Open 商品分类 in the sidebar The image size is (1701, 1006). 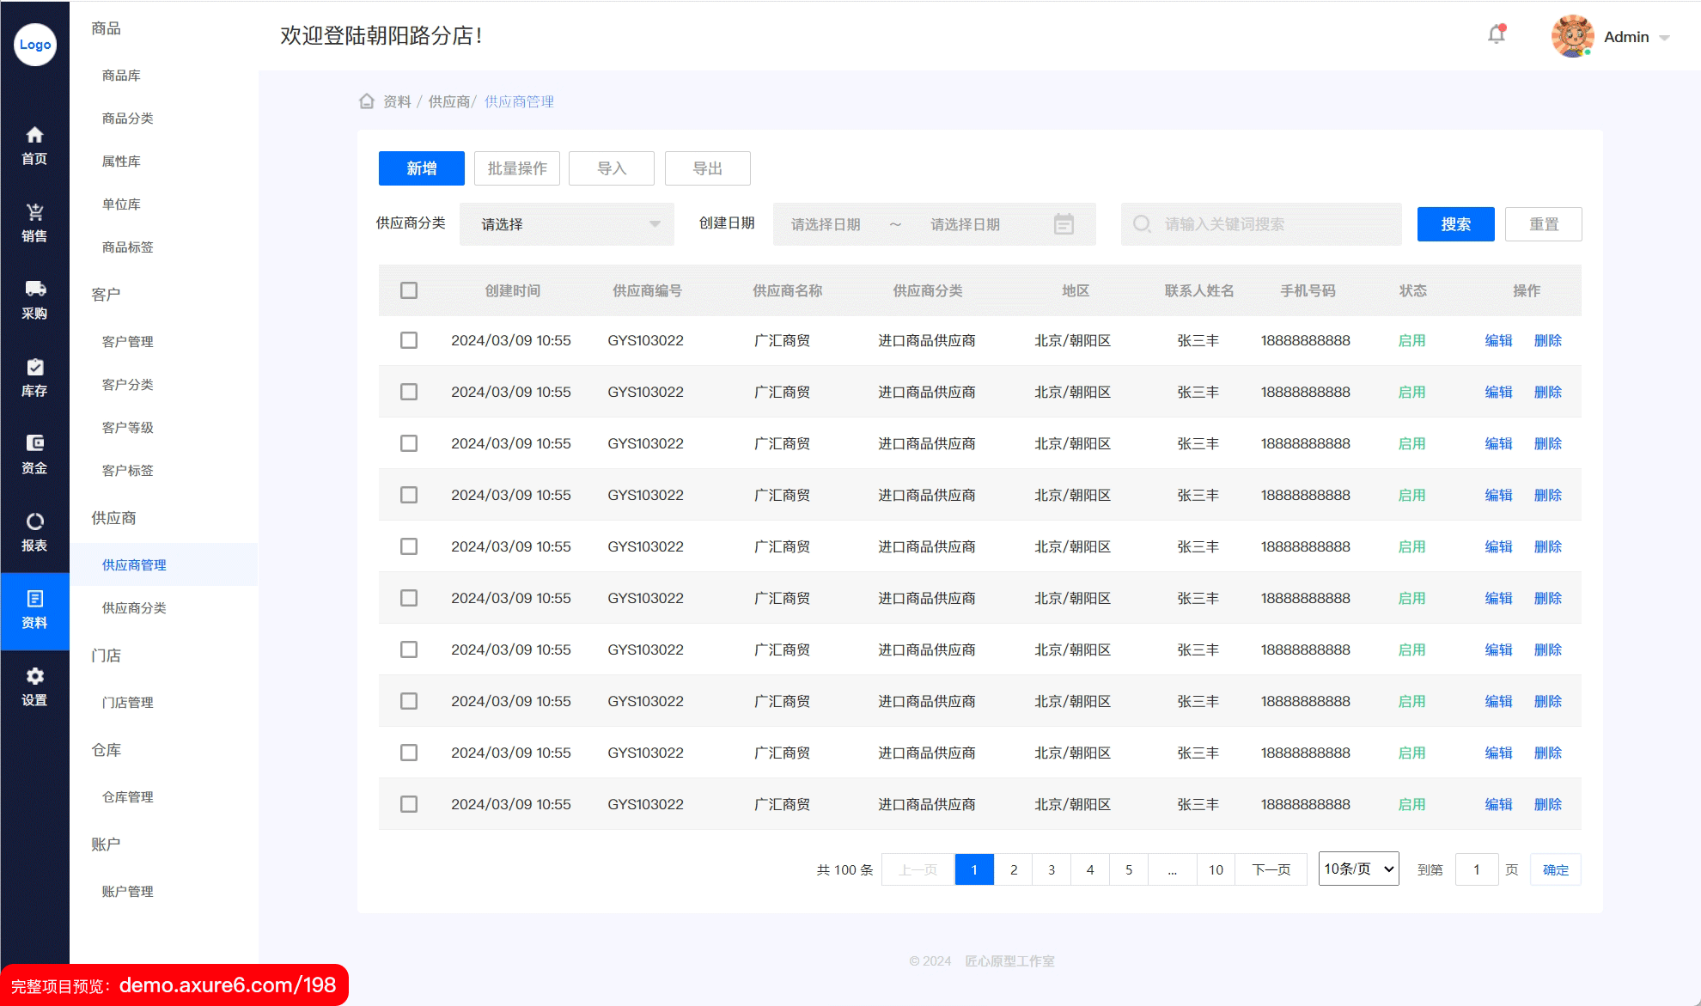[127, 119]
